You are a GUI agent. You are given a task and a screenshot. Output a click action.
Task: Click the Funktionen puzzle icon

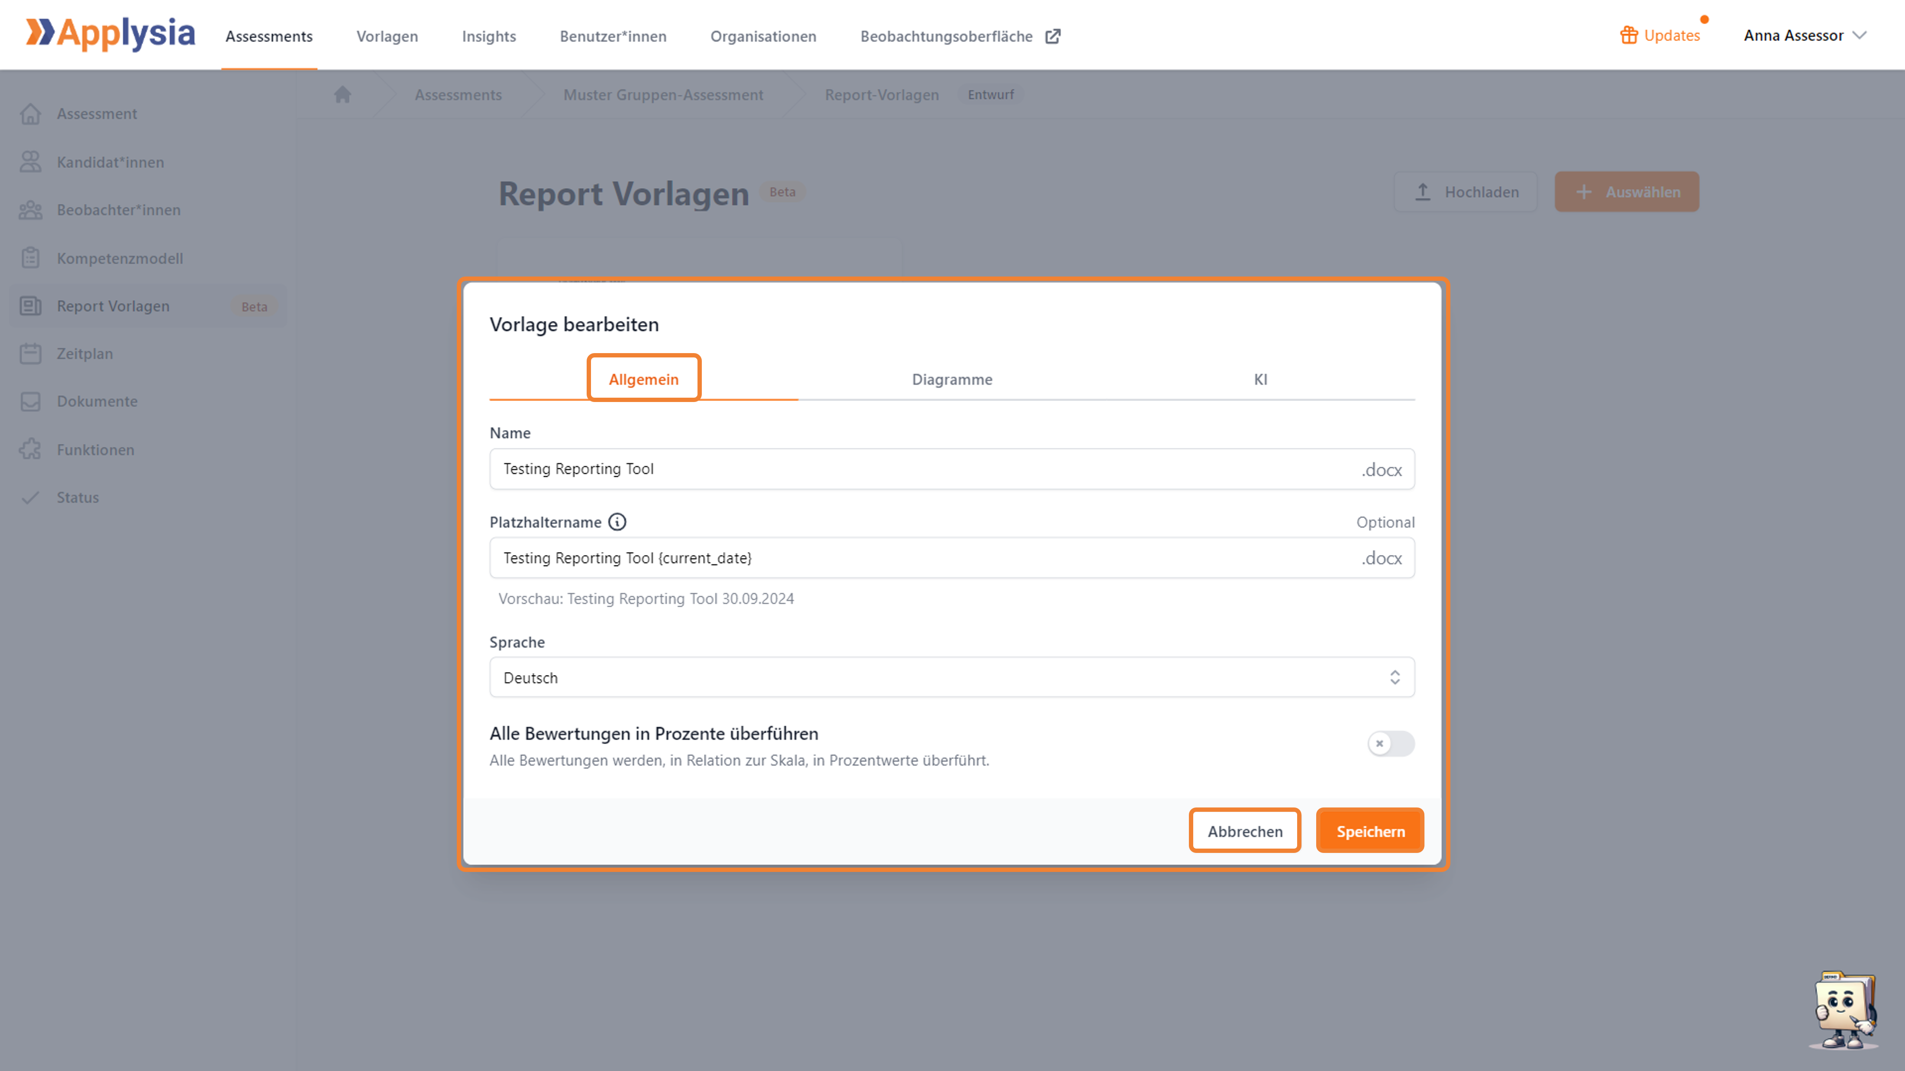tap(30, 450)
